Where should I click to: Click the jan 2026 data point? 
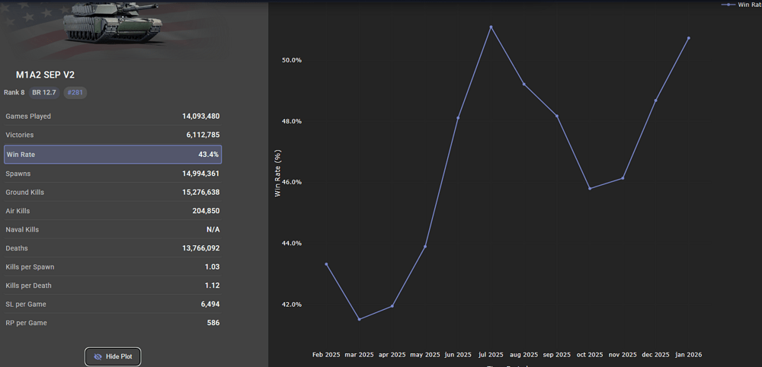click(x=689, y=38)
